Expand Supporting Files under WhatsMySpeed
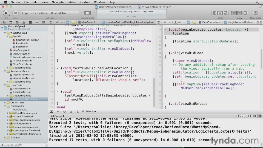This screenshot has height=148, width=263. (x=8, y=68)
